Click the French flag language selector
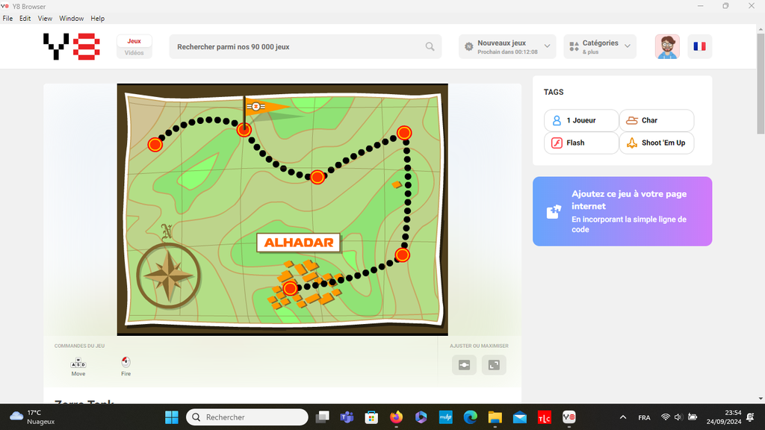Screen dimensions: 765x430 (699, 47)
